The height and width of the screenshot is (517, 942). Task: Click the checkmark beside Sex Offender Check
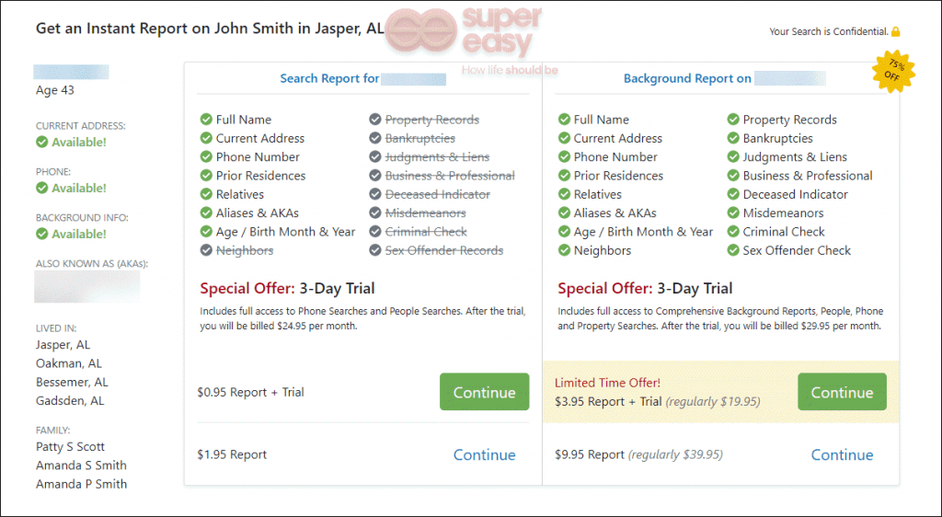coord(733,250)
